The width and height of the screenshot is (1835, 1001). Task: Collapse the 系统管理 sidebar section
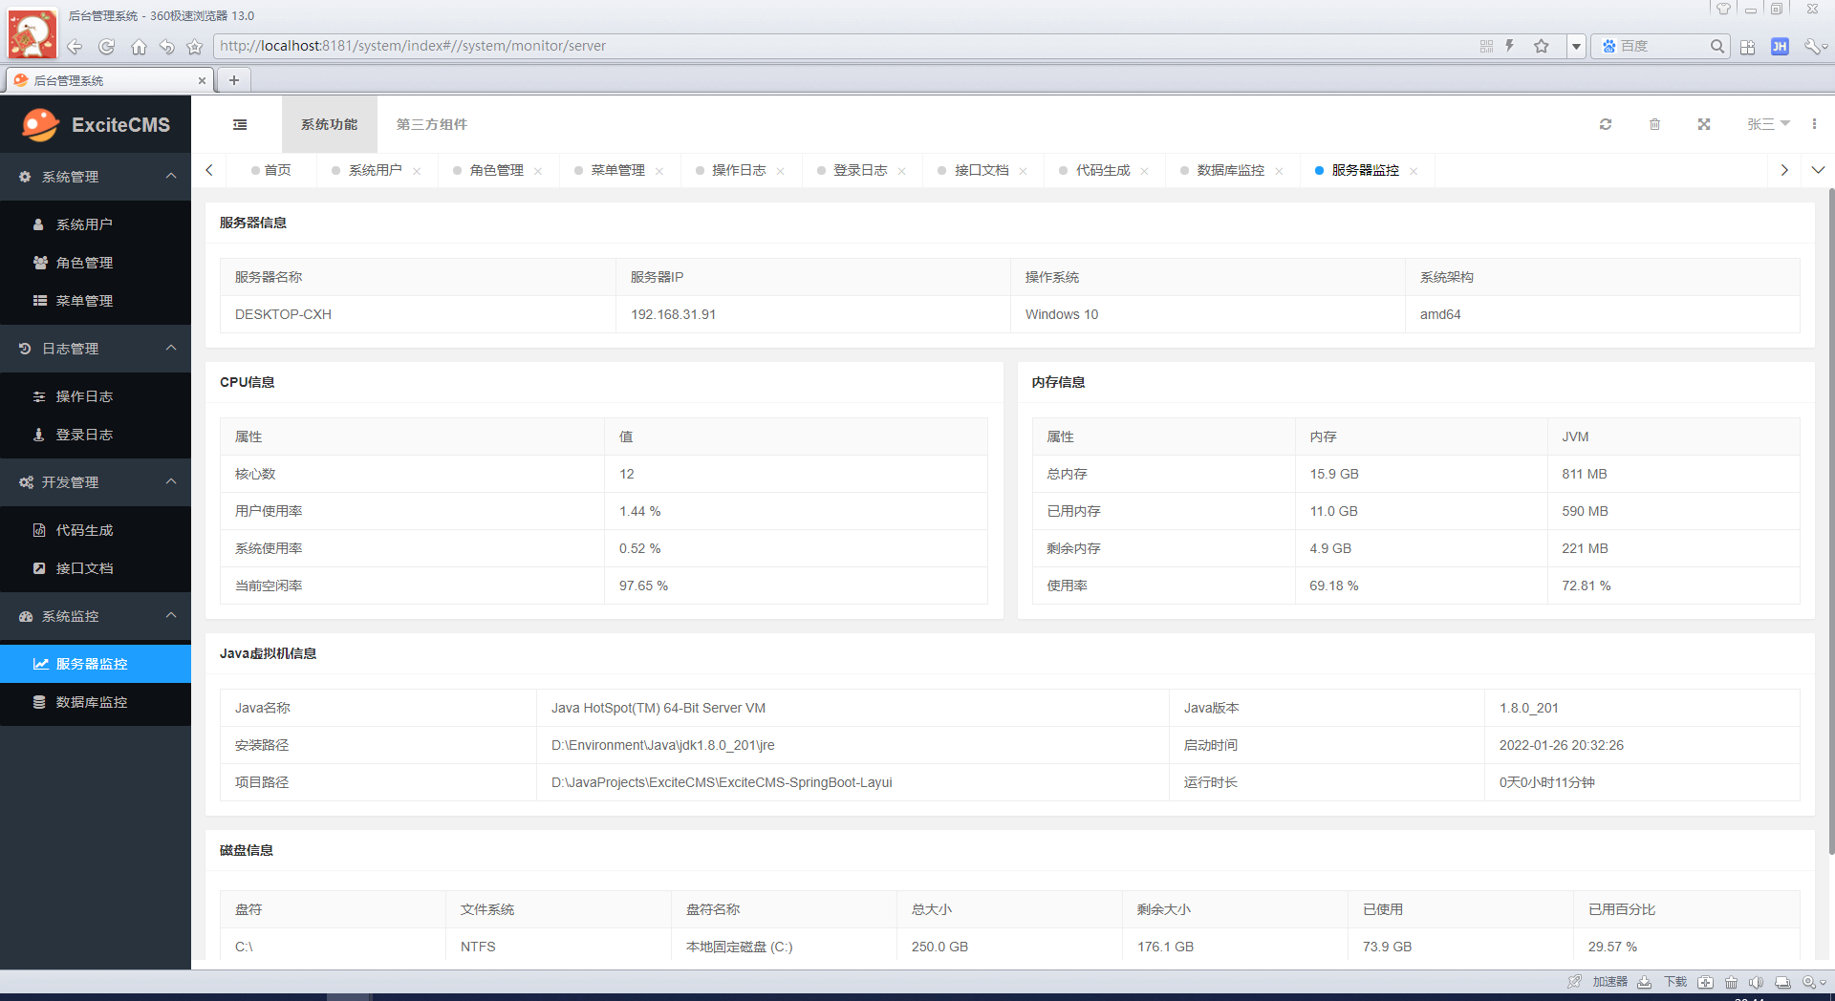[x=171, y=177]
